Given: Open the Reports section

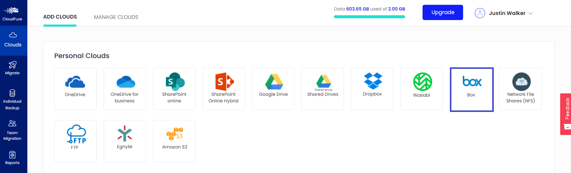Looking at the screenshot, I should point(12,158).
